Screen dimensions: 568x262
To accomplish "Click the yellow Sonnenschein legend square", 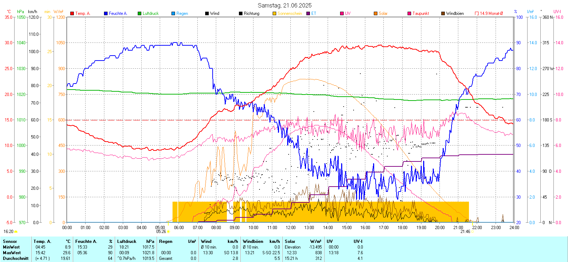I will pos(274,13).
